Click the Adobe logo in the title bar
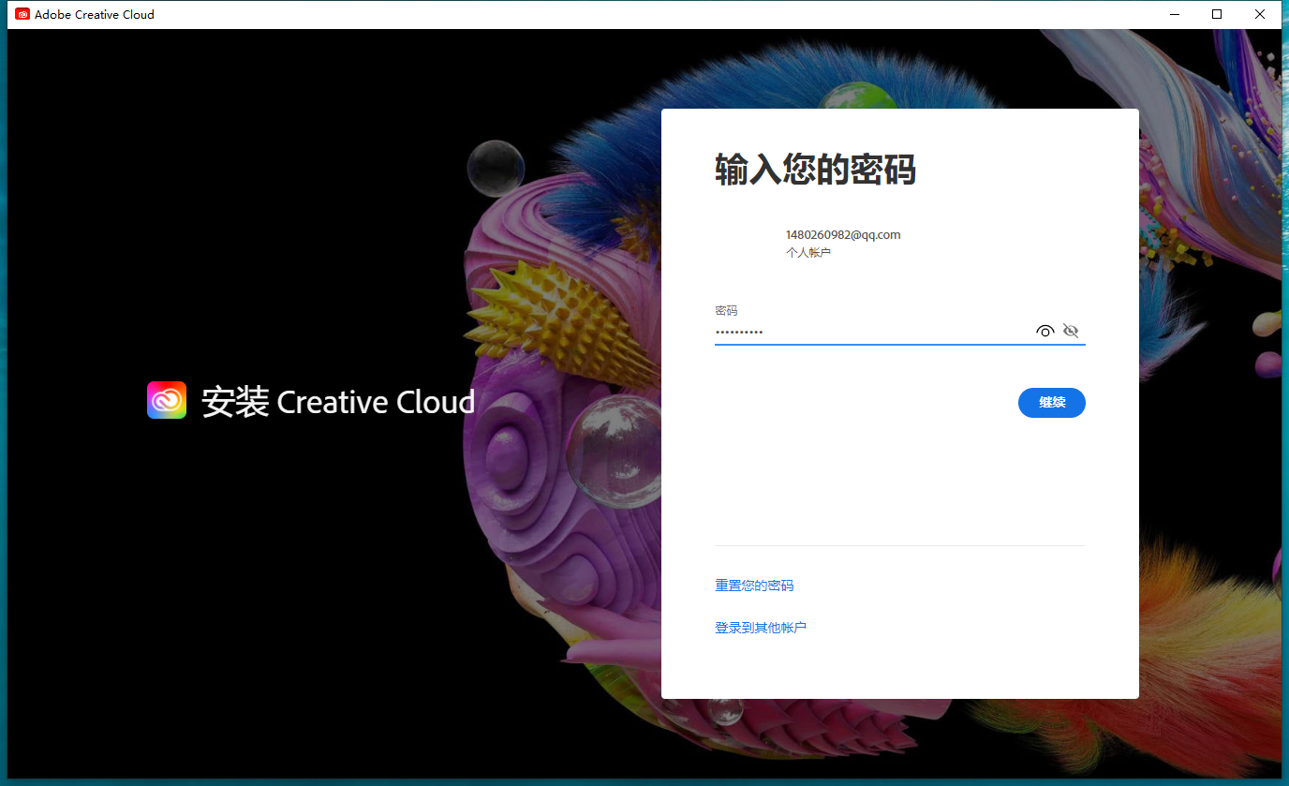The height and width of the screenshot is (786, 1289). 21,14
